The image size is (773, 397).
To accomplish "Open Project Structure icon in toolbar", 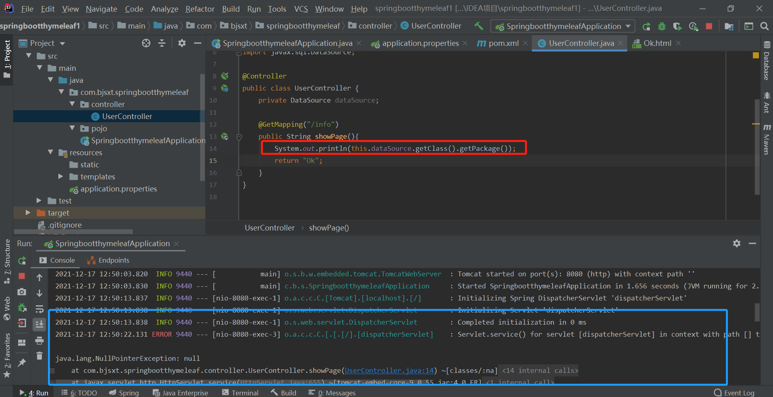I will pyautogui.click(x=729, y=27).
